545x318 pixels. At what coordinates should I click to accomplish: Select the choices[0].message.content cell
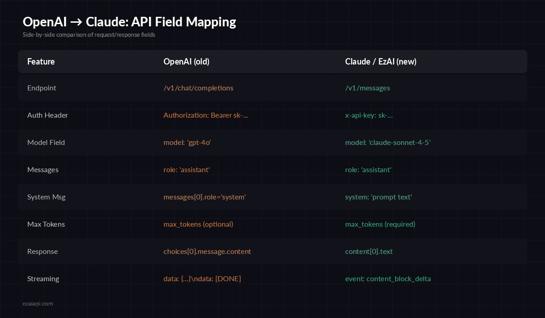[207, 251]
